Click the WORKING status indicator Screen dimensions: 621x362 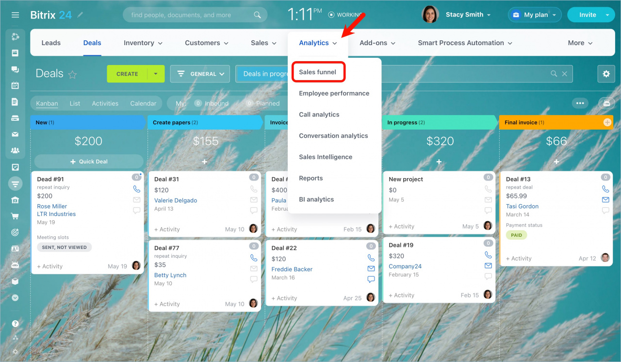pyautogui.click(x=345, y=15)
